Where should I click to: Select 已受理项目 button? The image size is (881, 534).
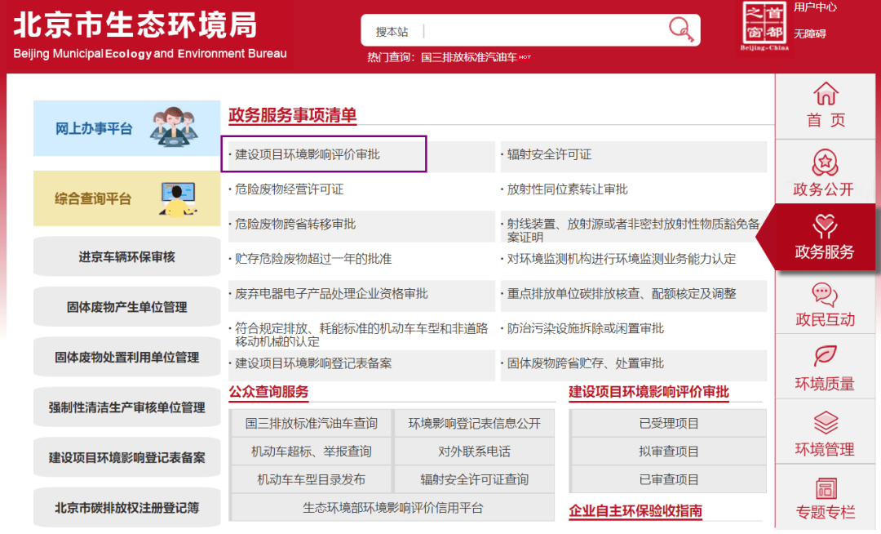(668, 424)
